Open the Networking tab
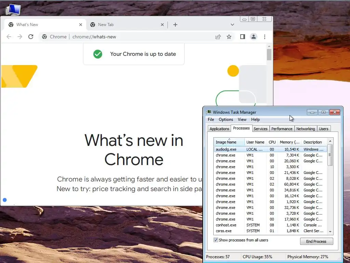The height and width of the screenshot is (263, 350). tap(306, 129)
